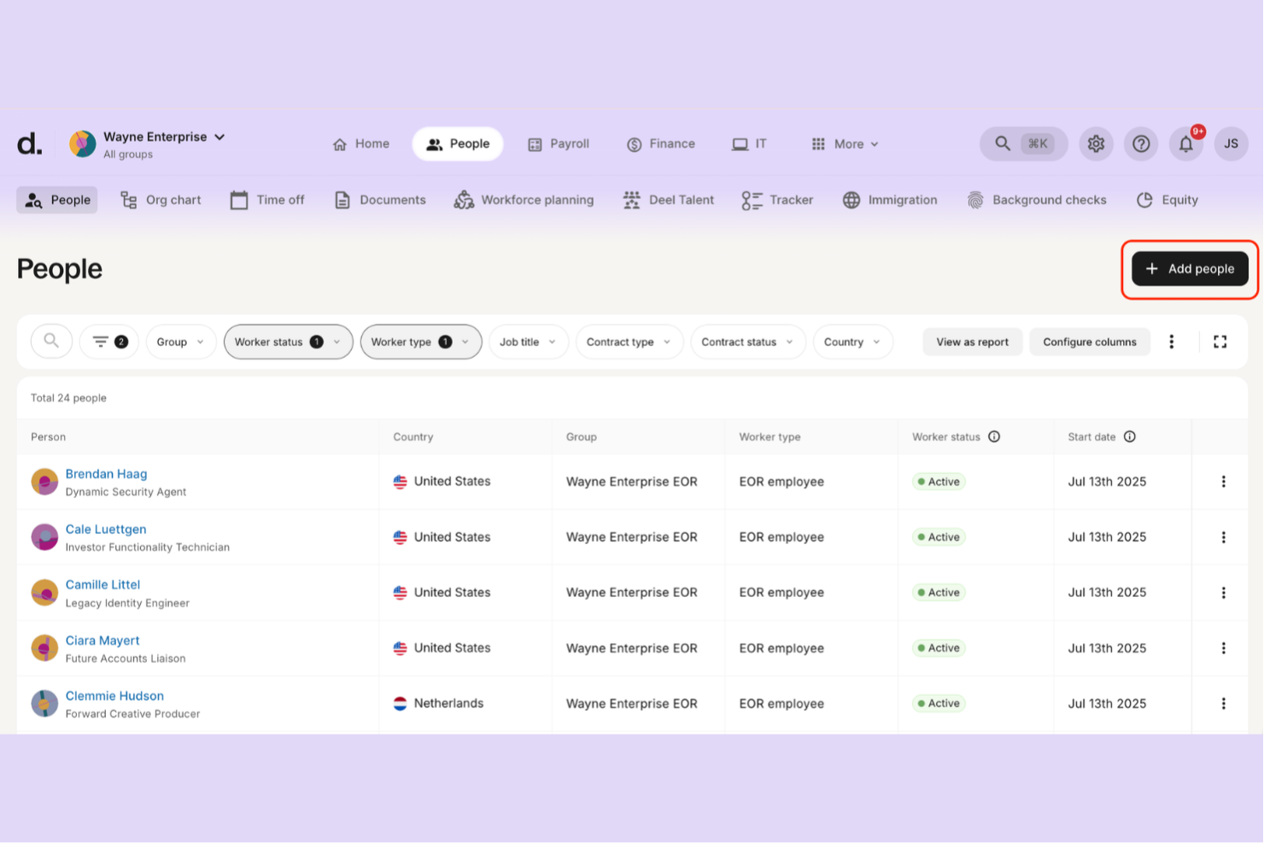Open Workforce planning

coord(524,200)
